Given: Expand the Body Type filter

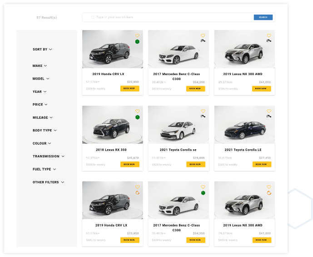Looking at the screenshot, I should click(45, 131).
